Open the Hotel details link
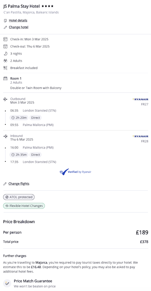Image resolution: width=151 pixels, height=291 pixels. click(18, 21)
